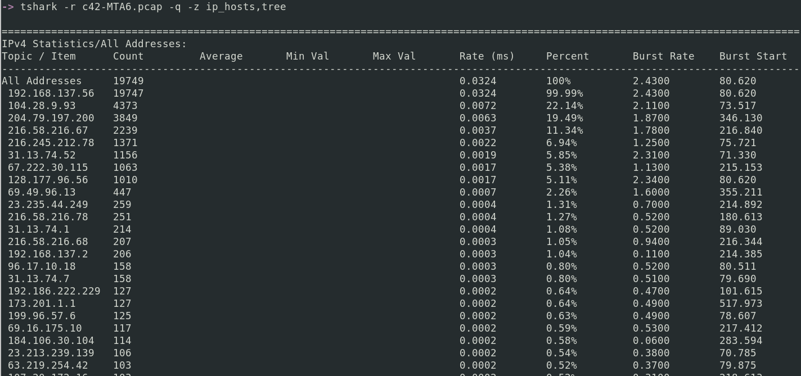Click the "Burst Rate" column header
The height and width of the screenshot is (376, 801).
coord(663,56)
